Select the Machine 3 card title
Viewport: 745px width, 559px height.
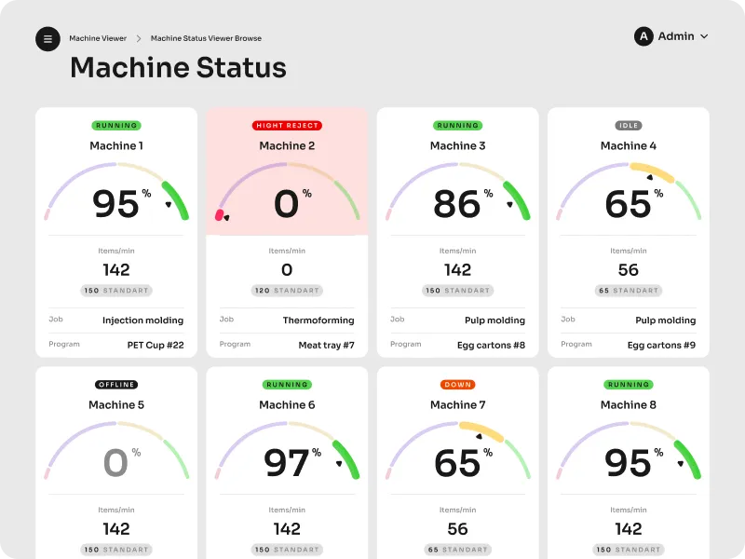click(x=457, y=146)
